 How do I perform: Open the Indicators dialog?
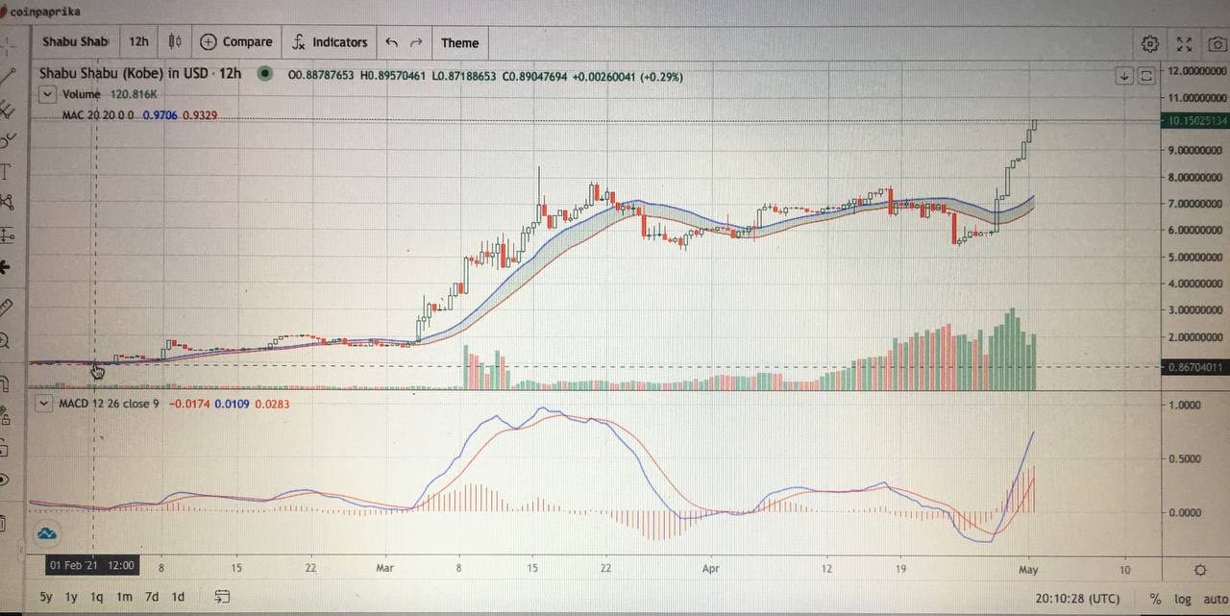pos(329,42)
